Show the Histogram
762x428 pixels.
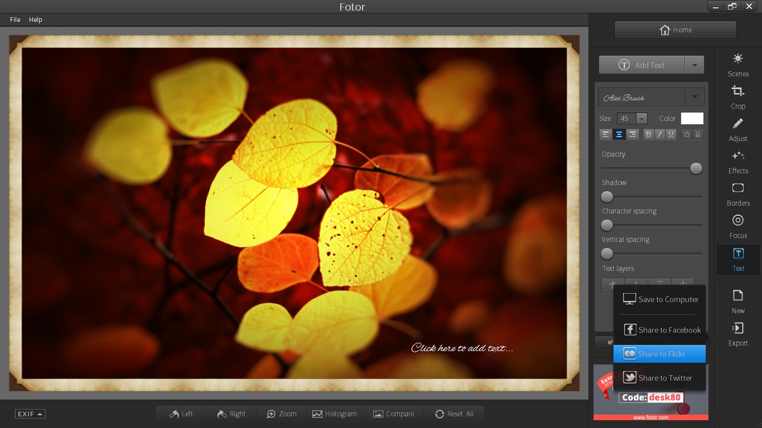335,414
